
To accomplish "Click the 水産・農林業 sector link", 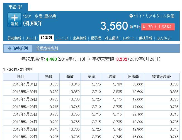I will point(45,16).
